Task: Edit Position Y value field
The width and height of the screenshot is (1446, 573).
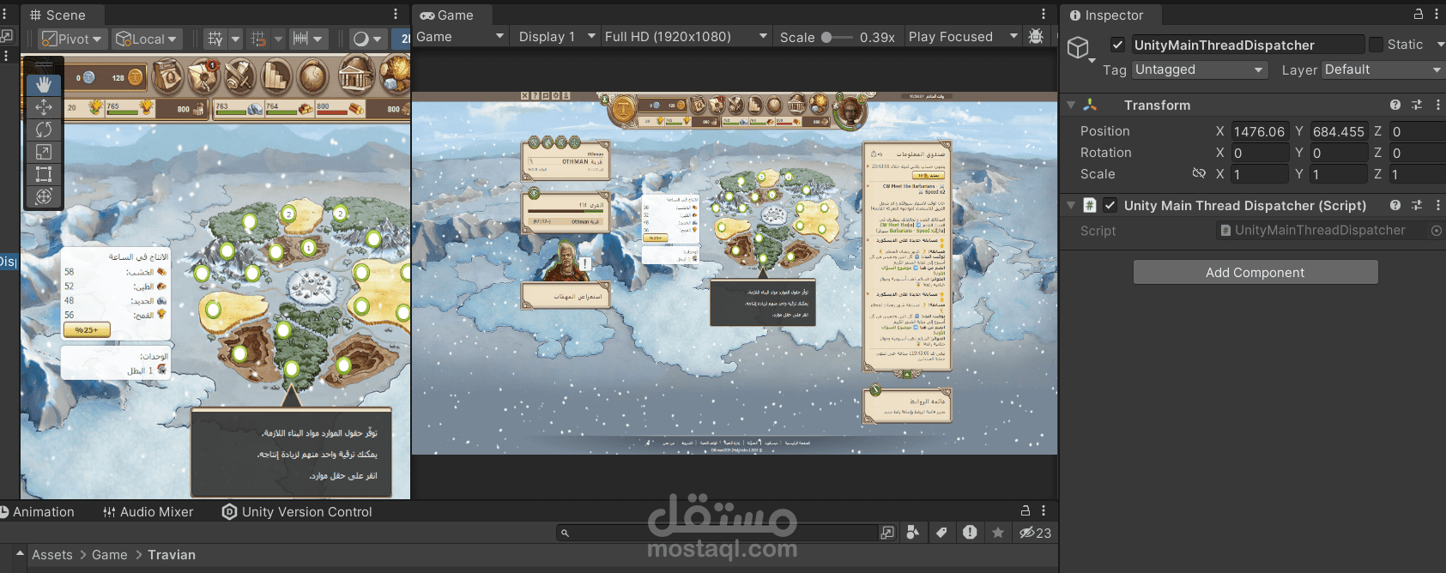Action: coord(1339,131)
